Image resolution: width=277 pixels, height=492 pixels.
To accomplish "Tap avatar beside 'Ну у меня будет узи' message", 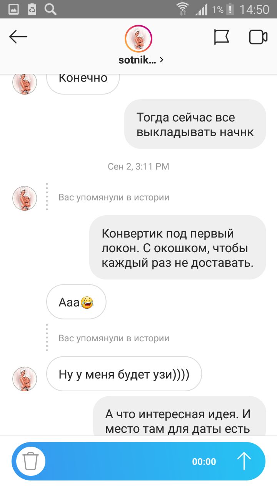I will (25, 379).
